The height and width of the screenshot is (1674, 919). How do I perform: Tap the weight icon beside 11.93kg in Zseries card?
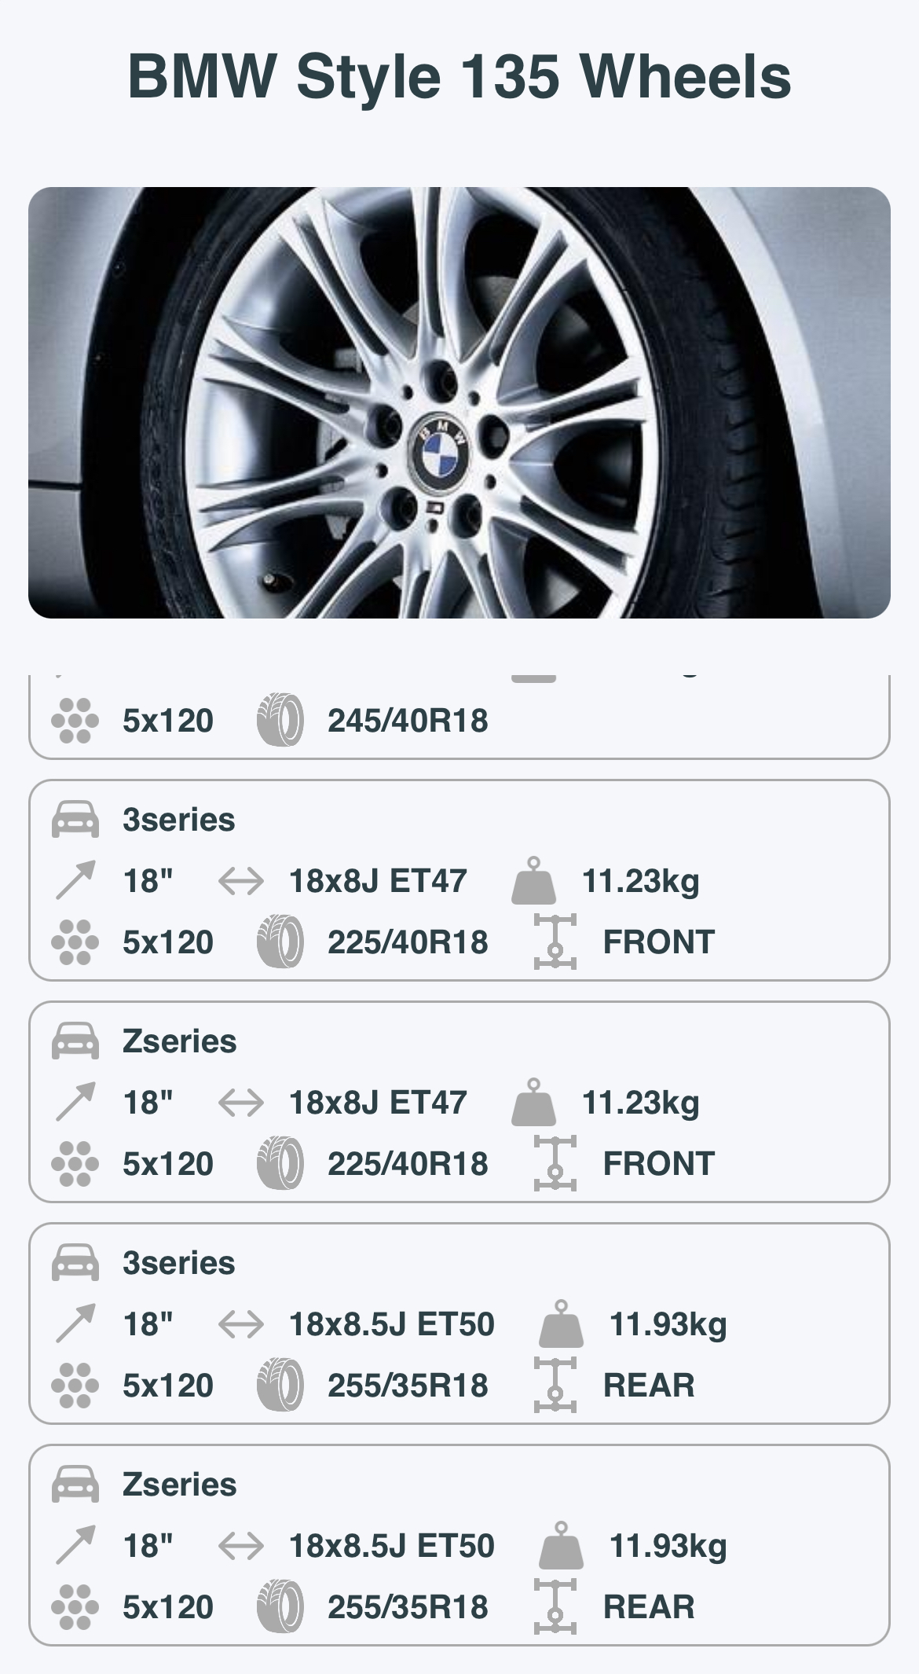point(561,1545)
